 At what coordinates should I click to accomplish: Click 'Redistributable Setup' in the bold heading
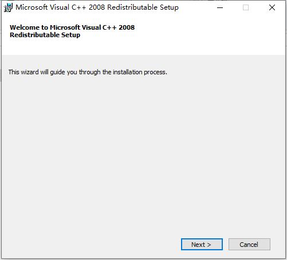45,35
